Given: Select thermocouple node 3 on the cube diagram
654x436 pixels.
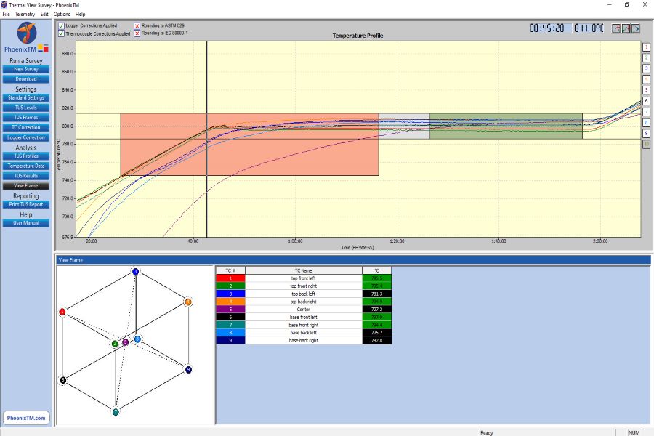Looking at the screenshot, I should pyautogui.click(x=135, y=272).
